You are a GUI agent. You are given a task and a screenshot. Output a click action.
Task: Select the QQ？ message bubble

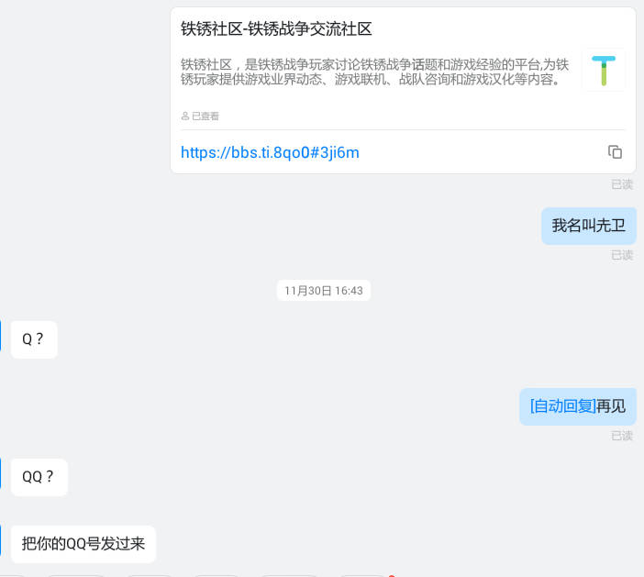coord(39,477)
